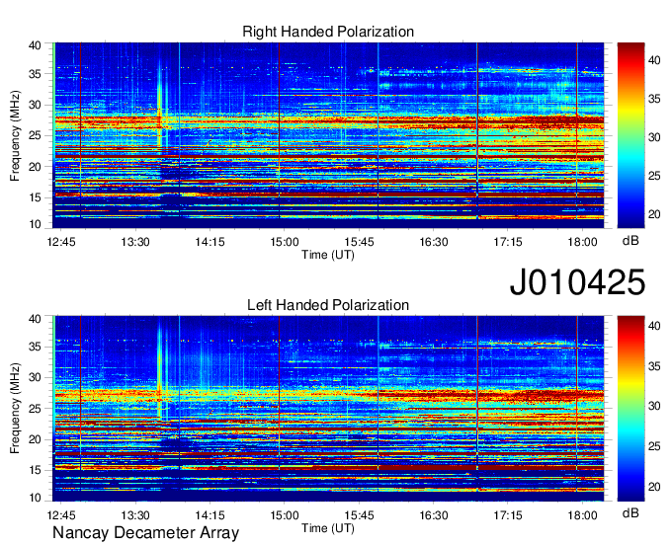This screenshot has width=672, height=545.
Task: Click the 'Left Handed Polarization' plot title
Action: coord(328,305)
